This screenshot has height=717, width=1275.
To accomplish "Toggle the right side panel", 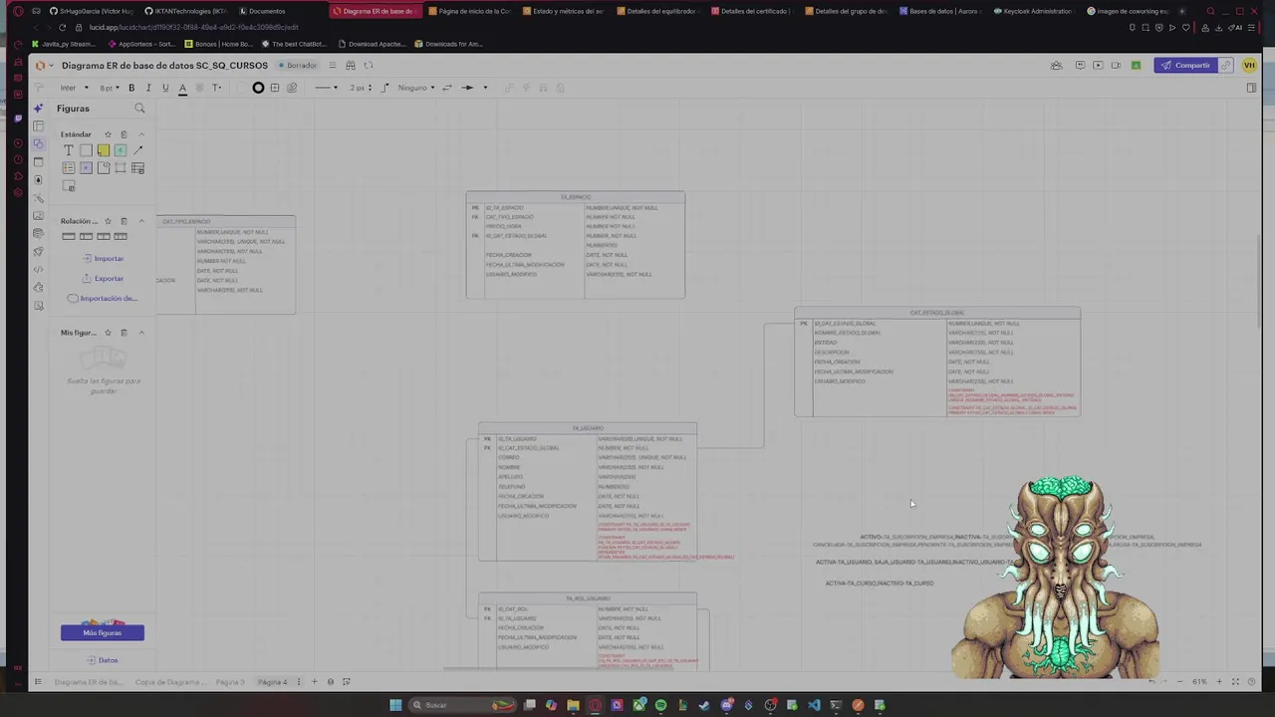I will coord(1251,88).
